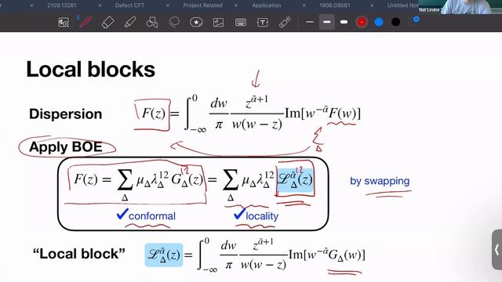
Task: Click the Nat Levine video thumbnail
Action: point(460,7)
